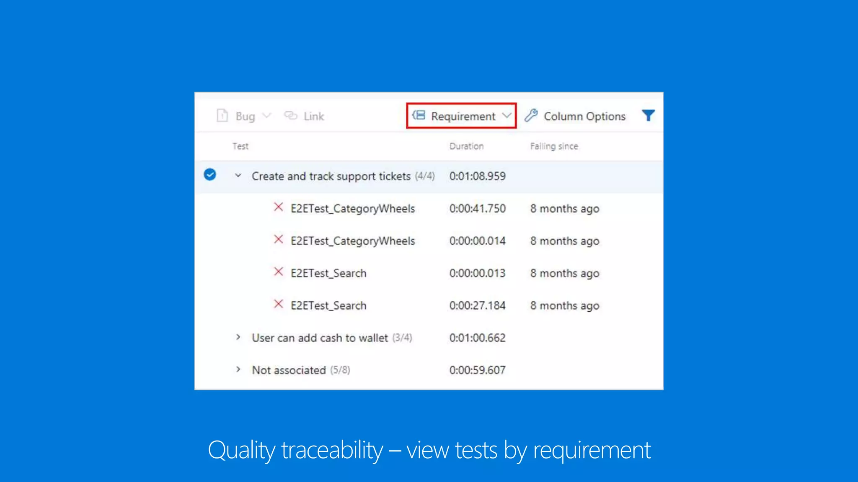Click the (3/4) count next to wallet

click(x=402, y=338)
